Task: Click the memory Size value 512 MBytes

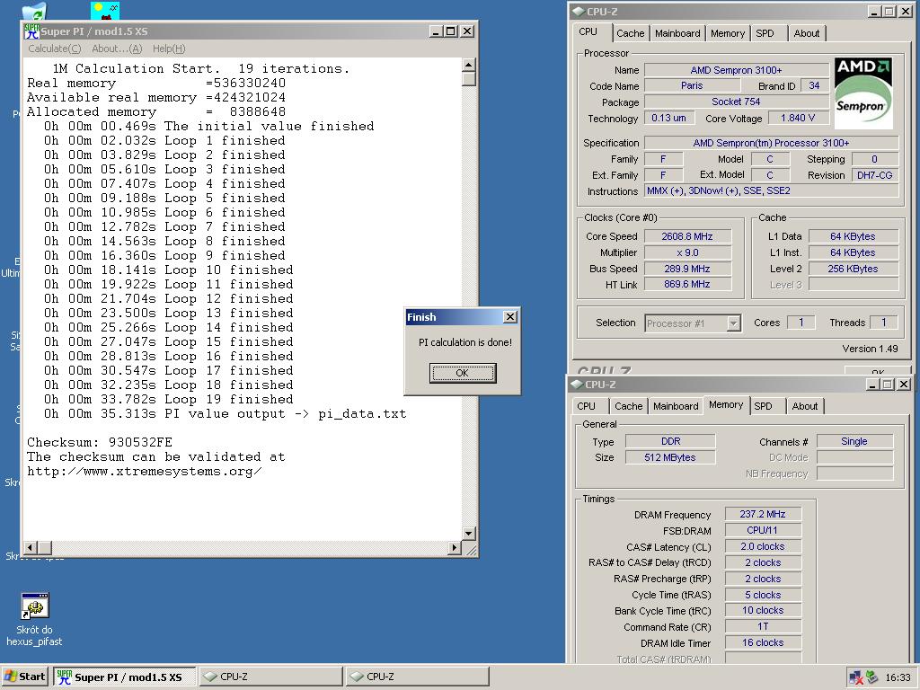Action: point(670,457)
